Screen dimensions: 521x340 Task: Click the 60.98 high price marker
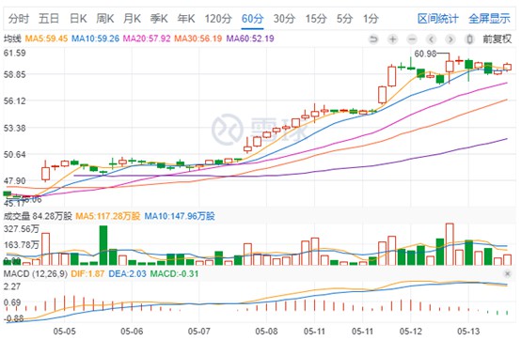click(x=425, y=54)
